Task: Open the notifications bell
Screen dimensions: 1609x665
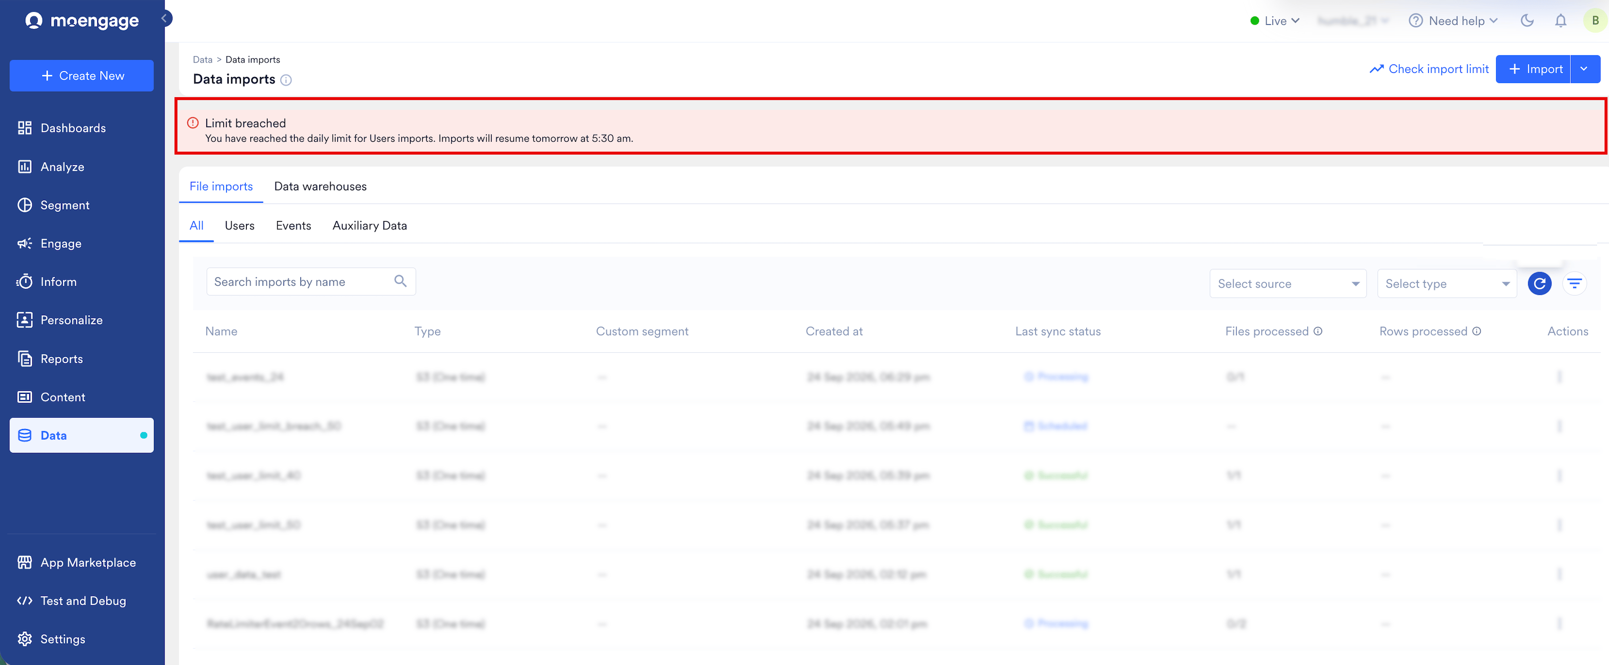Action: (1560, 21)
